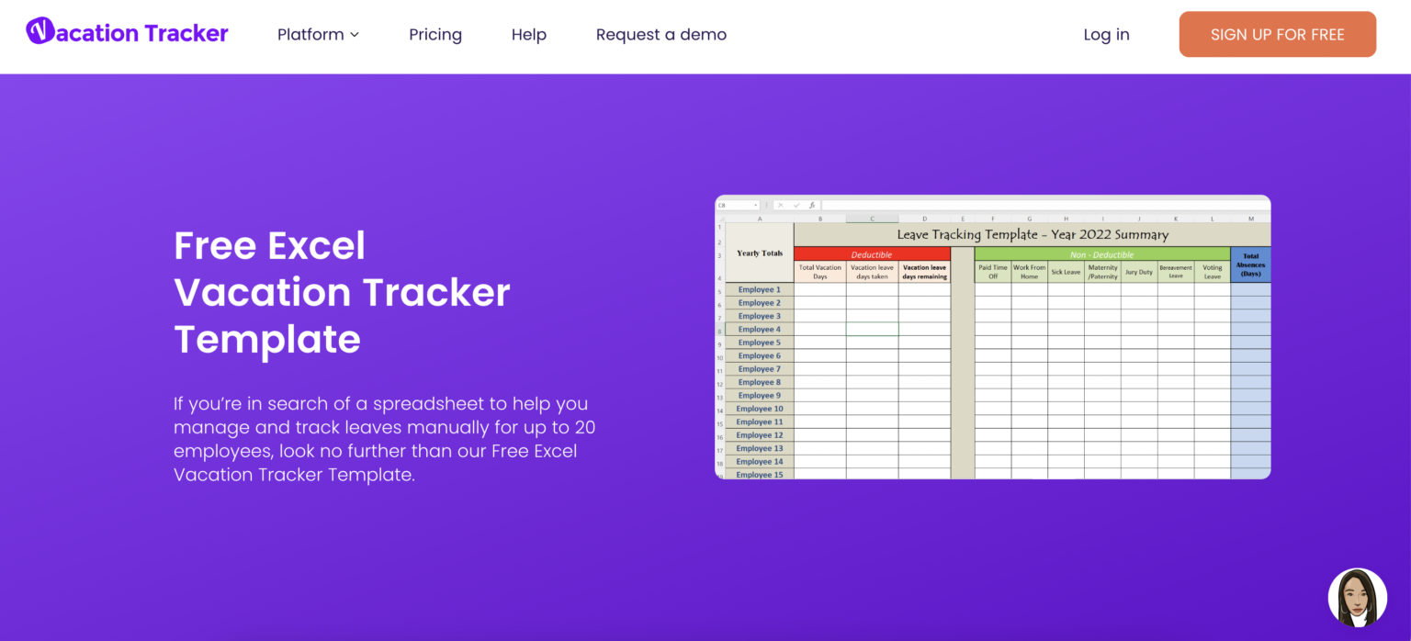The image size is (1411, 641).
Task: Click the 'Sick Leave' column header
Action: coord(1066,272)
